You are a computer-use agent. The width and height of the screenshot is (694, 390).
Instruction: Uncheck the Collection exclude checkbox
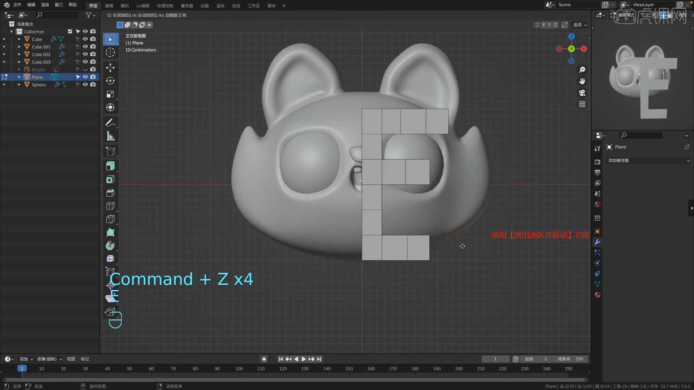click(70, 31)
